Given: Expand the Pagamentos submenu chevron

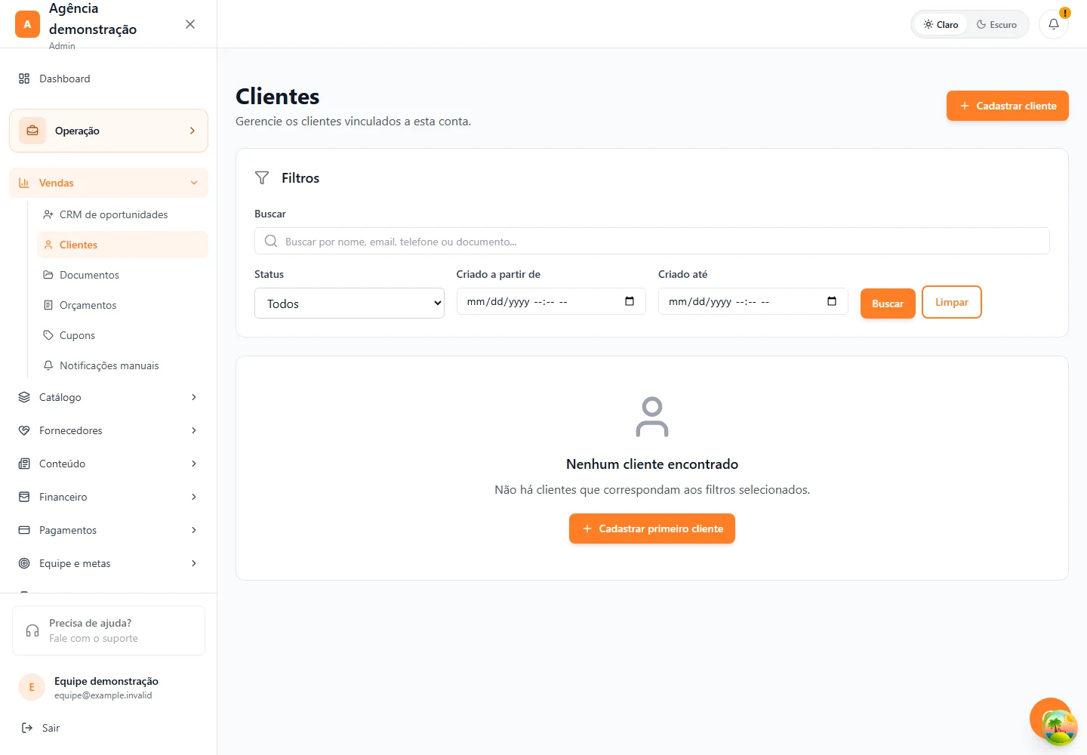Looking at the screenshot, I should click(x=194, y=530).
